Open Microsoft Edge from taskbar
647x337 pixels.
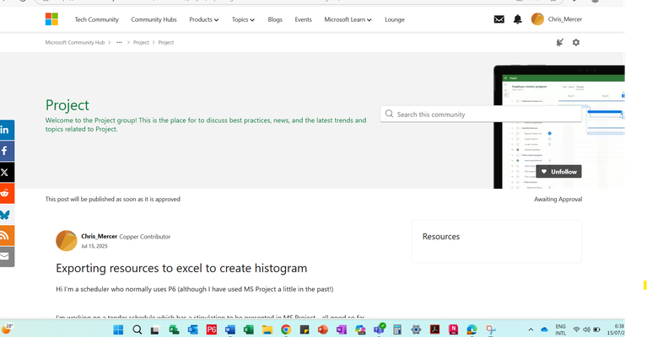point(472,329)
